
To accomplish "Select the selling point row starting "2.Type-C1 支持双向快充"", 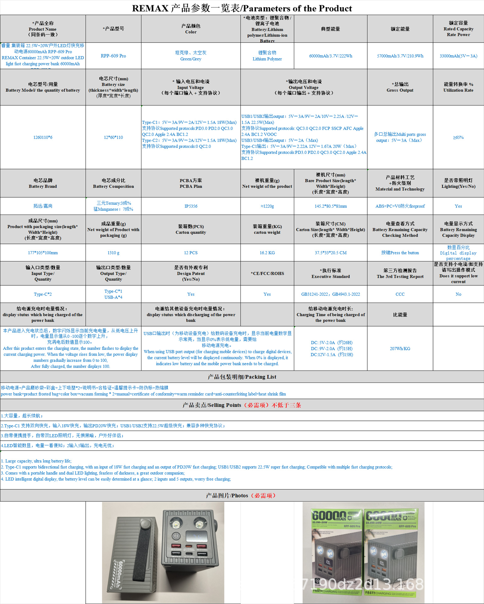I will (x=242, y=426).
